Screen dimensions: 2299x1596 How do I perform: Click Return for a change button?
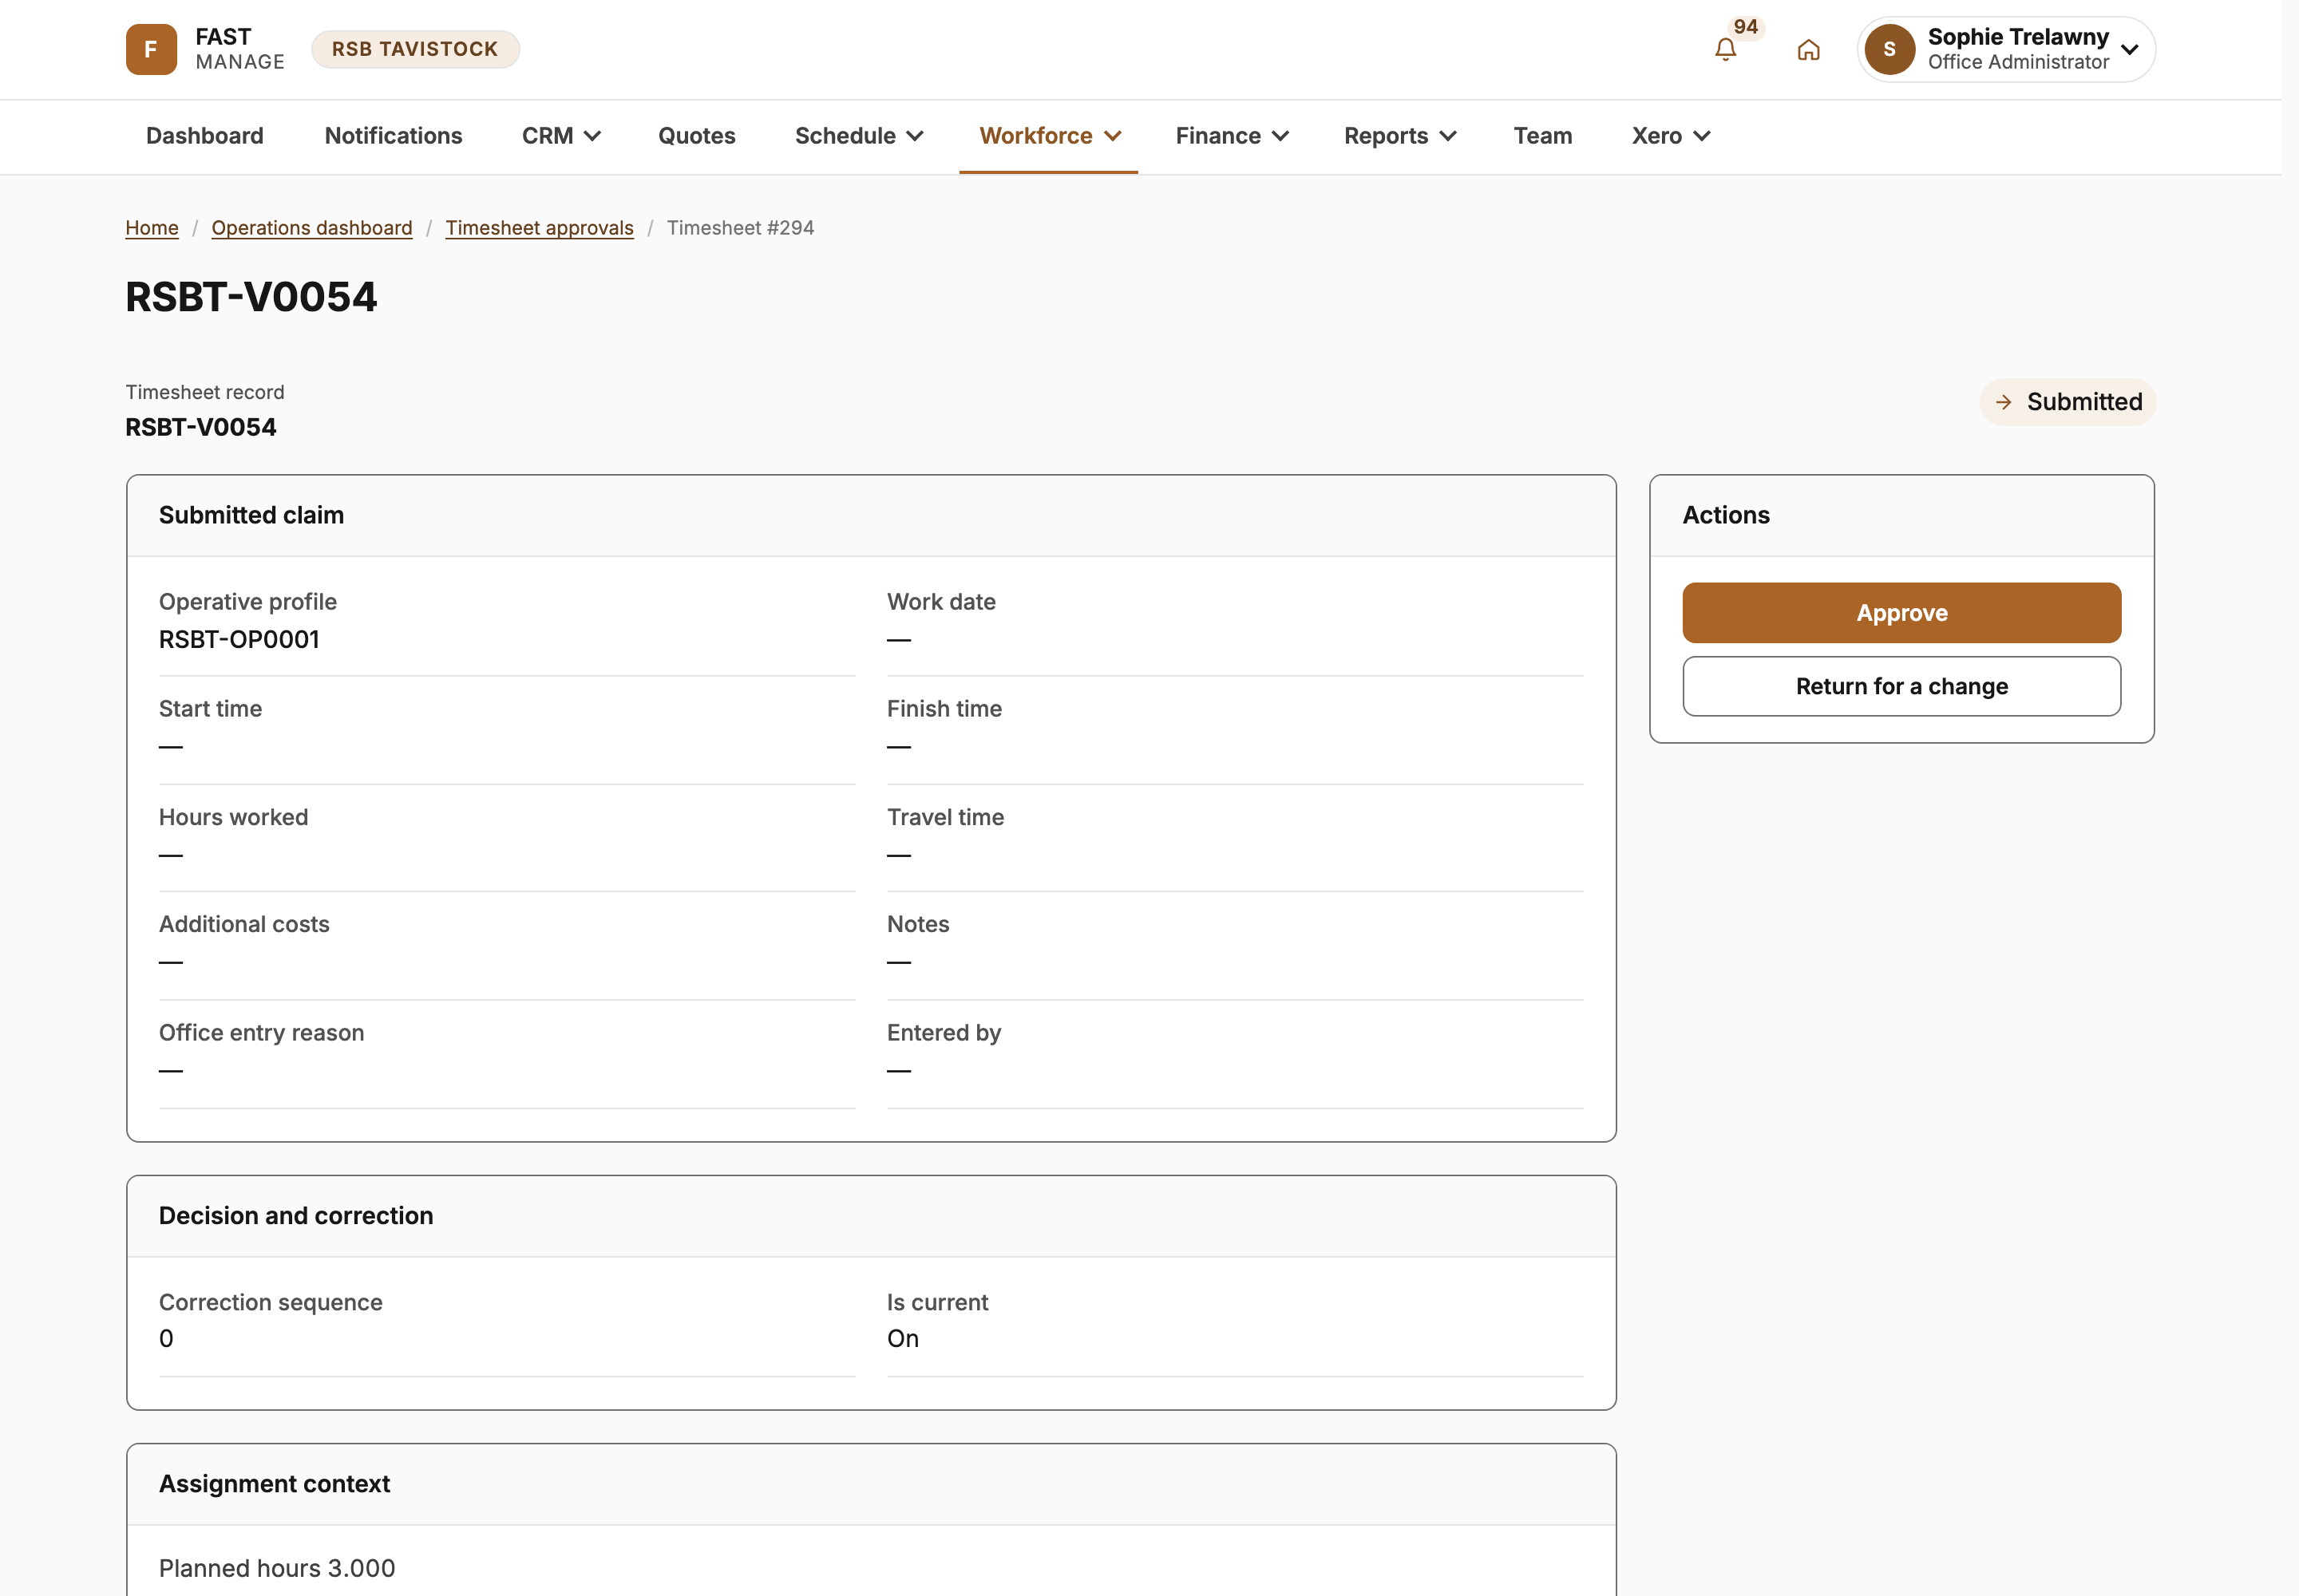(1901, 686)
